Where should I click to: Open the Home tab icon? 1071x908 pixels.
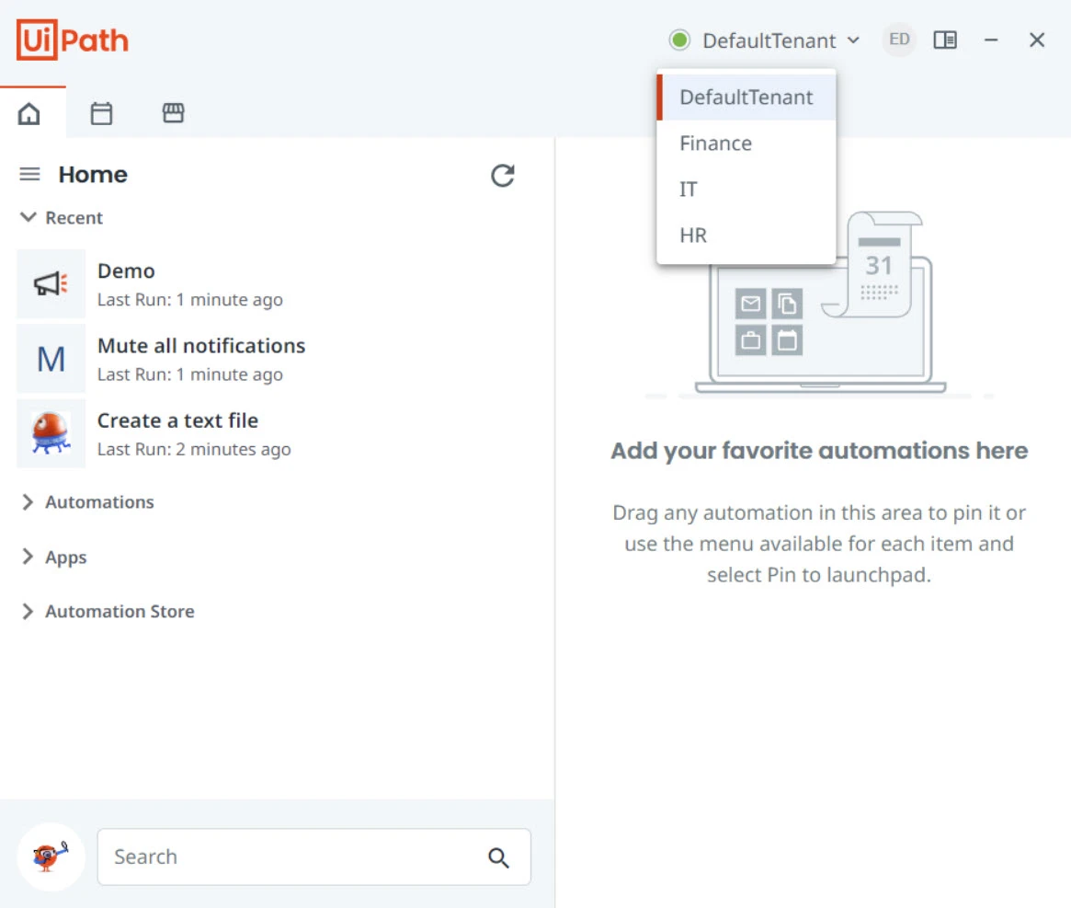click(28, 113)
